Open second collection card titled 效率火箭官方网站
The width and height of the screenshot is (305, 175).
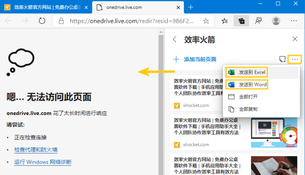pos(234,132)
